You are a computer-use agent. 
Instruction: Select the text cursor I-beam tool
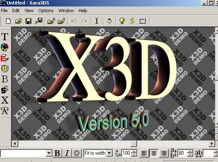[97, 21]
